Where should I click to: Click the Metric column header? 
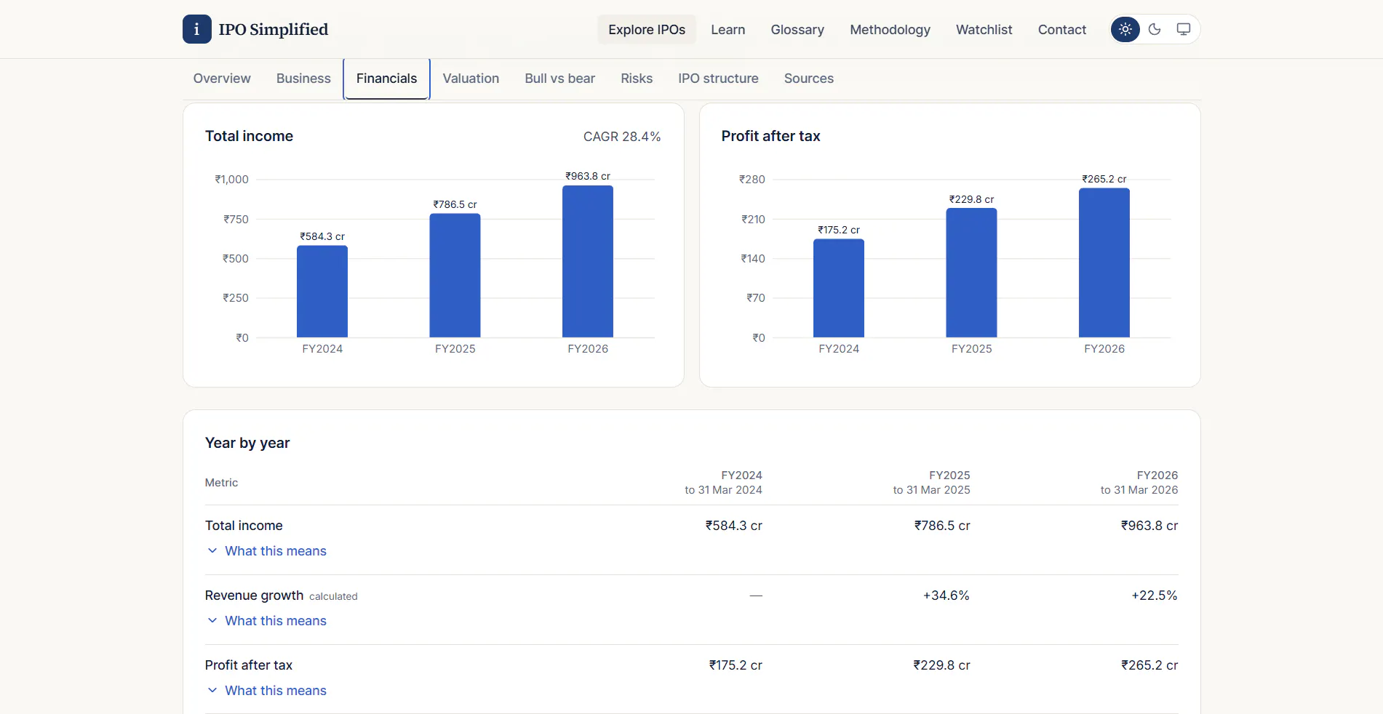pyautogui.click(x=221, y=483)
